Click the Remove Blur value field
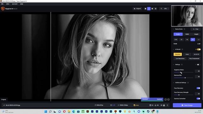This screenshot has height=114, width=203. click(x=198, y=77)
